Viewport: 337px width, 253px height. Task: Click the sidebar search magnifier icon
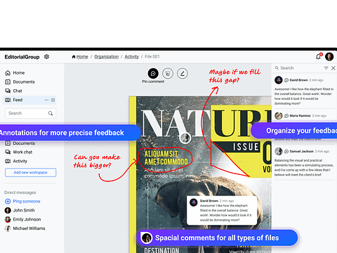51,113
